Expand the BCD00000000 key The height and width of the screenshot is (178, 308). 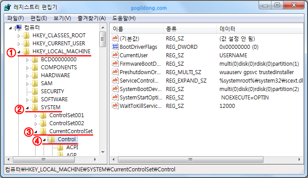pyautogui.click(x=27, y=60)
